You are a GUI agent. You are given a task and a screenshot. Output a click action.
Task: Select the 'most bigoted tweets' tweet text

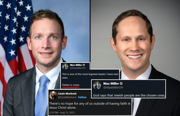click(90, 76)
